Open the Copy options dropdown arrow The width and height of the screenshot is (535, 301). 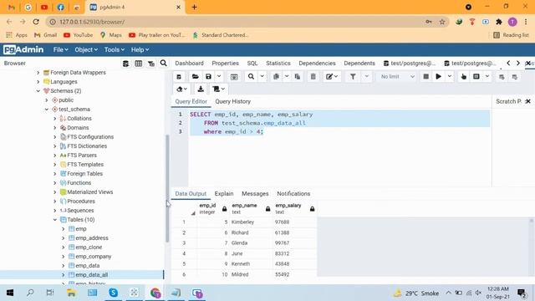pos(287,77)
